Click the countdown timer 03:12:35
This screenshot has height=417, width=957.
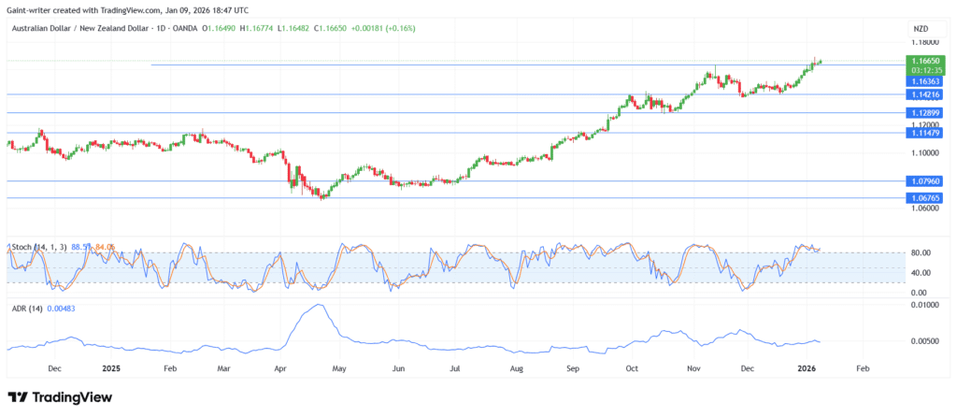pyautogui.click(x=925, y=69)
